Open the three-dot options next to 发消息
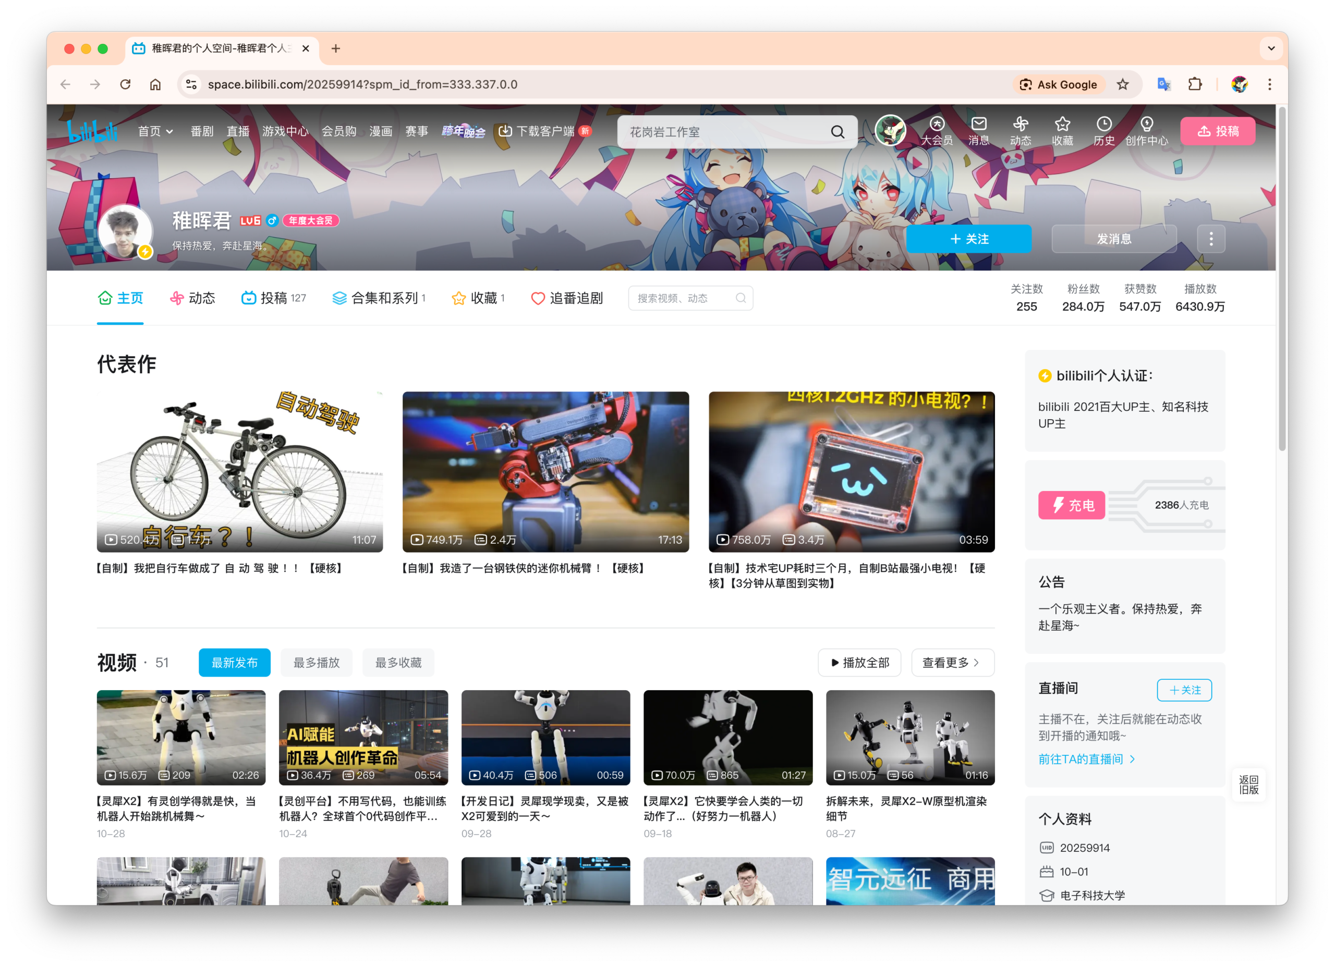Image resolution: width=1335 pixels, height=967 pixels. (x=1211, y=238)
